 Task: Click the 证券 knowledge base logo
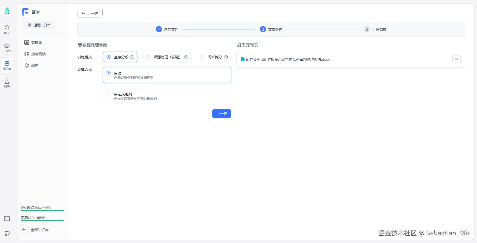[25, 12]
